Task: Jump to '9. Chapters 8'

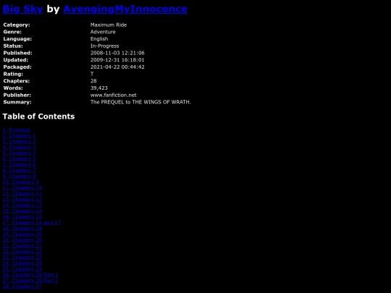Action: (19, 176)
